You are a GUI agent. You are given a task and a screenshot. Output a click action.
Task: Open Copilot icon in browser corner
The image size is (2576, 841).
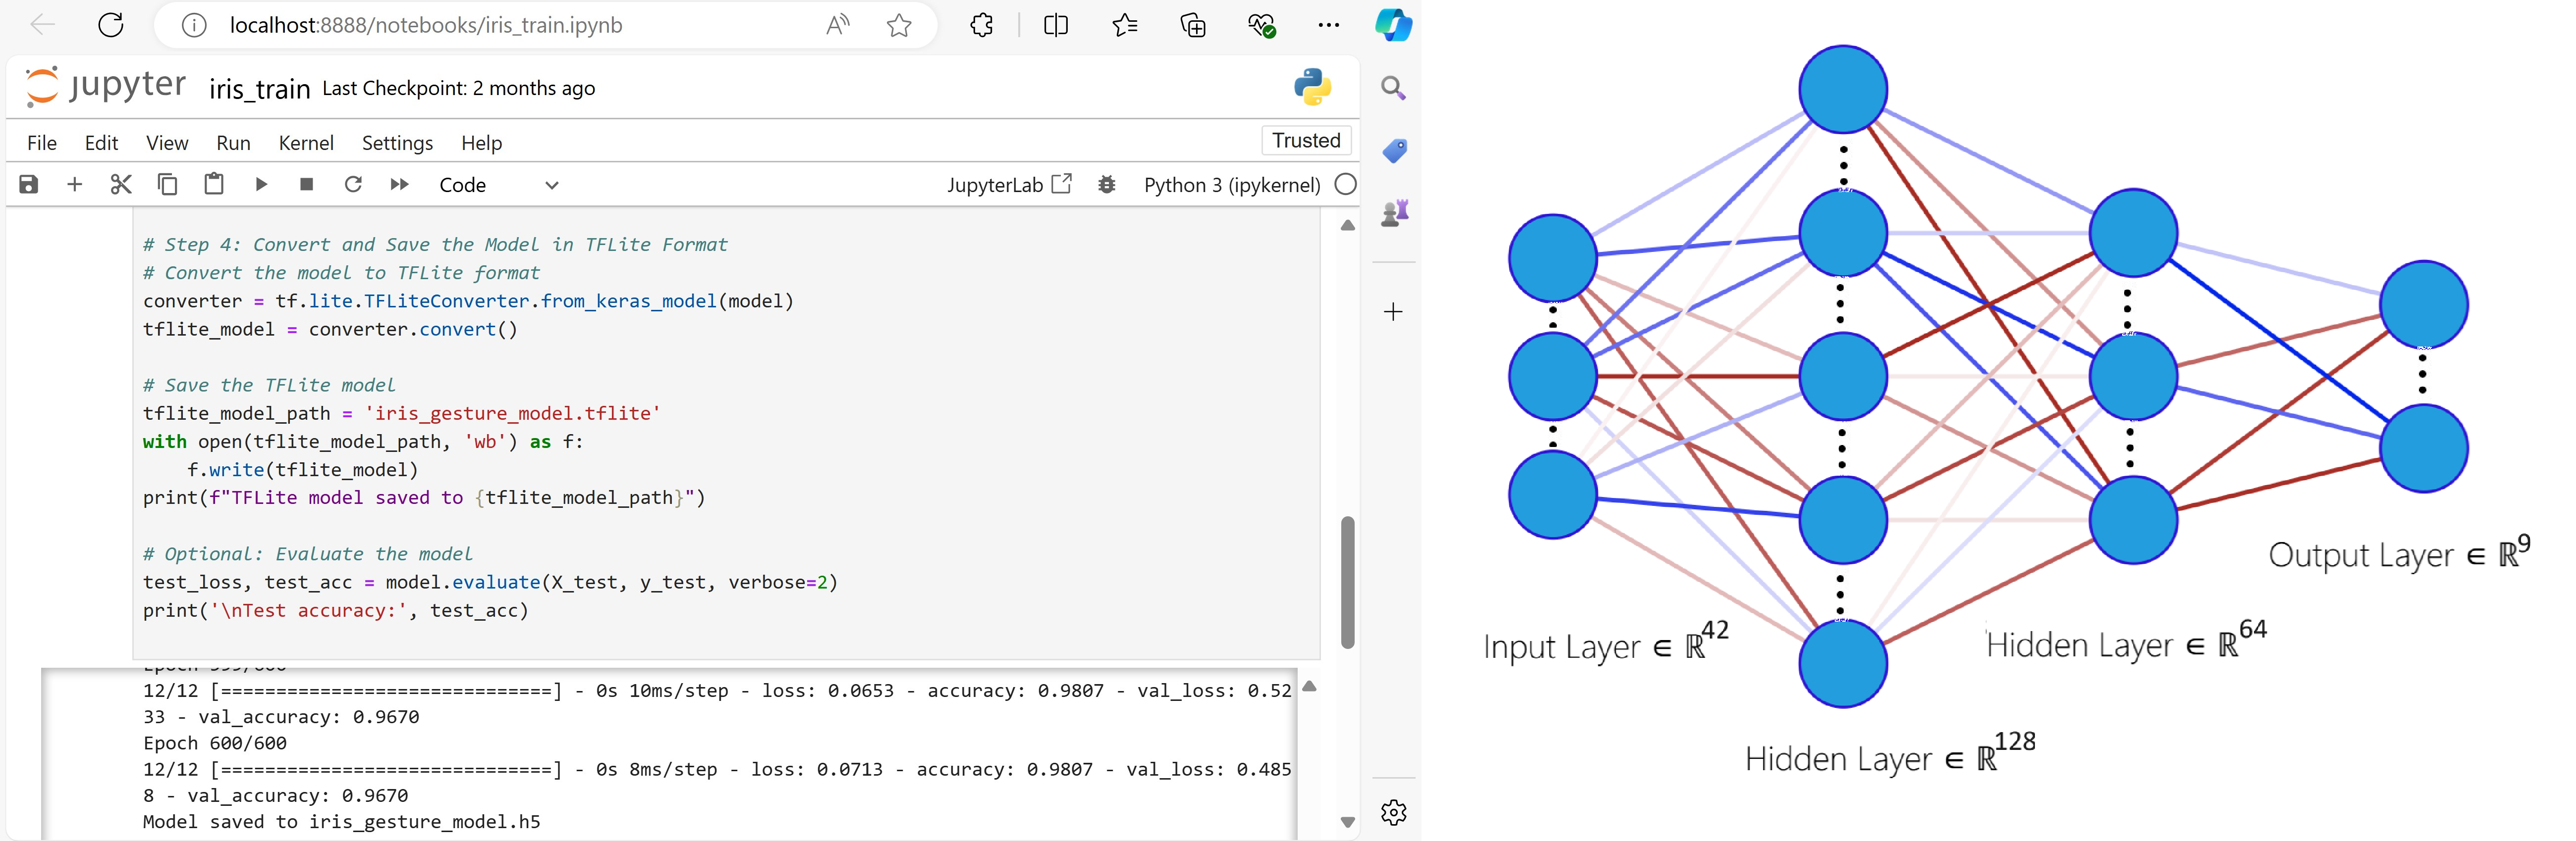click(x=1393, y=25)
